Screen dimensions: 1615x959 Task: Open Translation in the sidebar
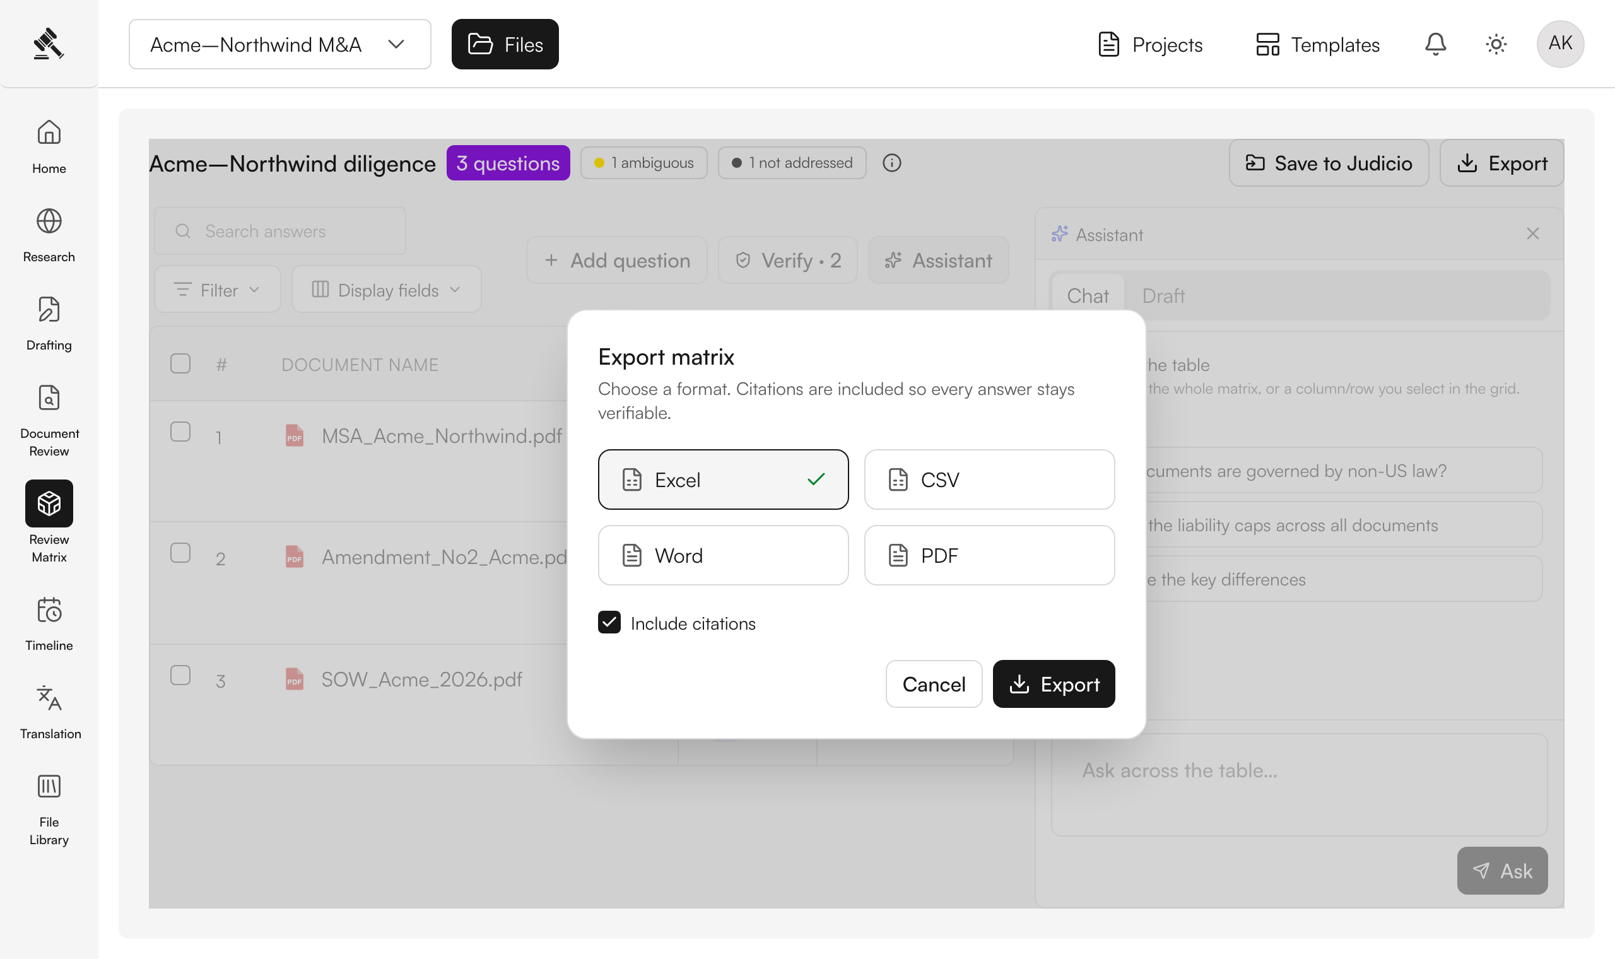click(x=49, y=712)
